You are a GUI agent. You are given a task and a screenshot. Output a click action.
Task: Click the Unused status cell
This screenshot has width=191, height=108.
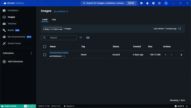(116, 55)
